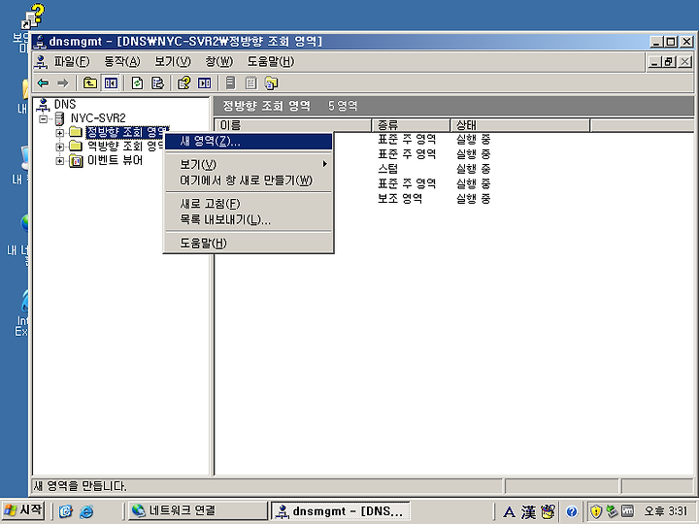Click the VMware tools tray icon

[628, 511]
